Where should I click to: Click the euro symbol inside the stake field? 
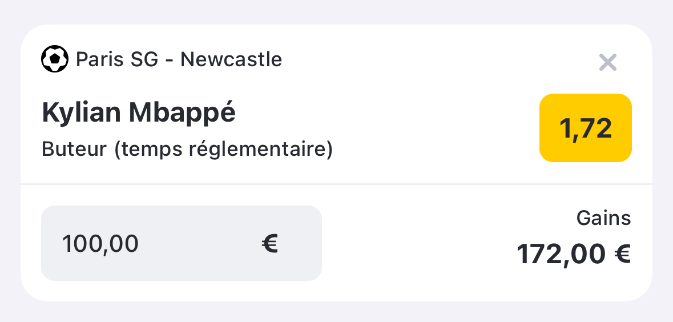pyautogui.click(x=270, y=243)
